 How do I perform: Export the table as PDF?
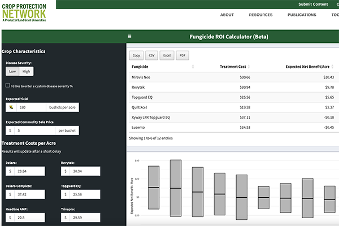(x=182, y=55)
